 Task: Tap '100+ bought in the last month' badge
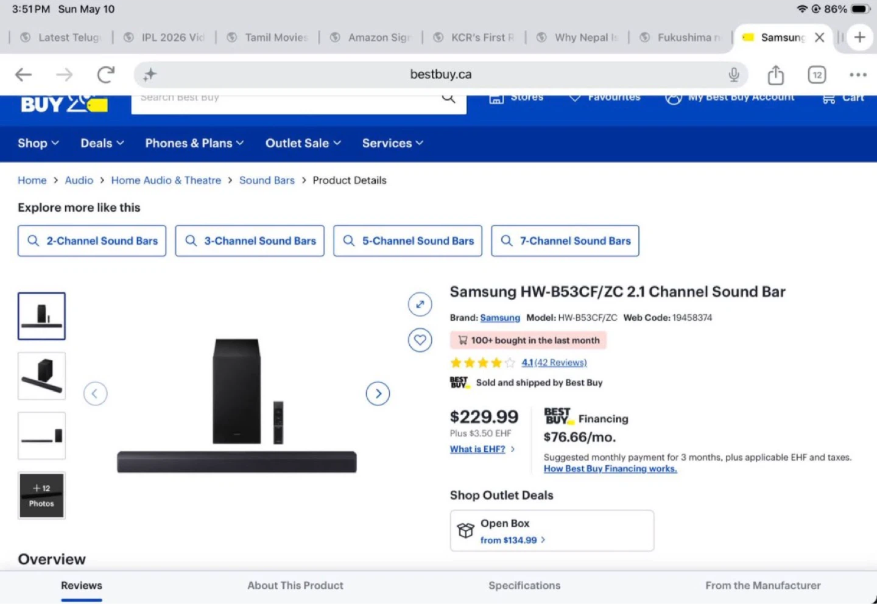click(529, 340)
